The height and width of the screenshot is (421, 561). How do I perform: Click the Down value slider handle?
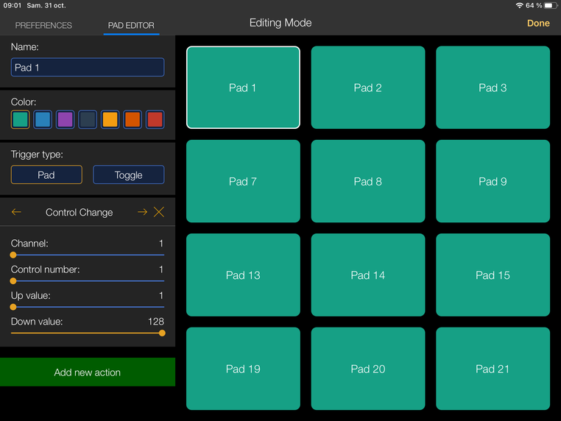(162, 333)
